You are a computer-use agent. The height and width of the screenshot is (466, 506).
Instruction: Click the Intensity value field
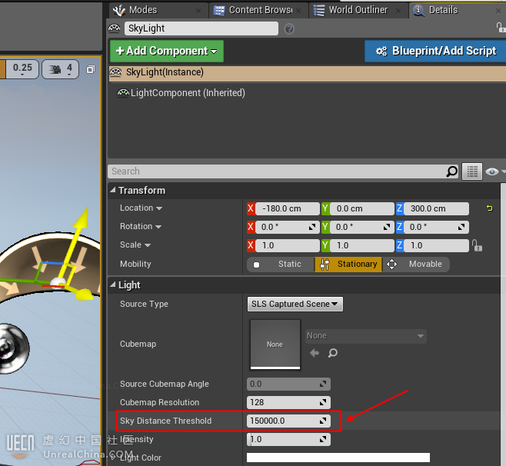(x=288, y=439)
